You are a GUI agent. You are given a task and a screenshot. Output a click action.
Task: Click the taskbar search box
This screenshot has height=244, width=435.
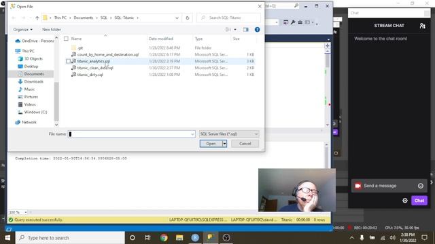[70, 238]
